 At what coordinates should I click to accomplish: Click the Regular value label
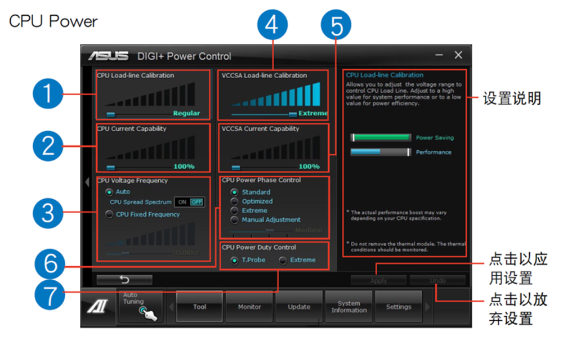(x=186, y=113)
